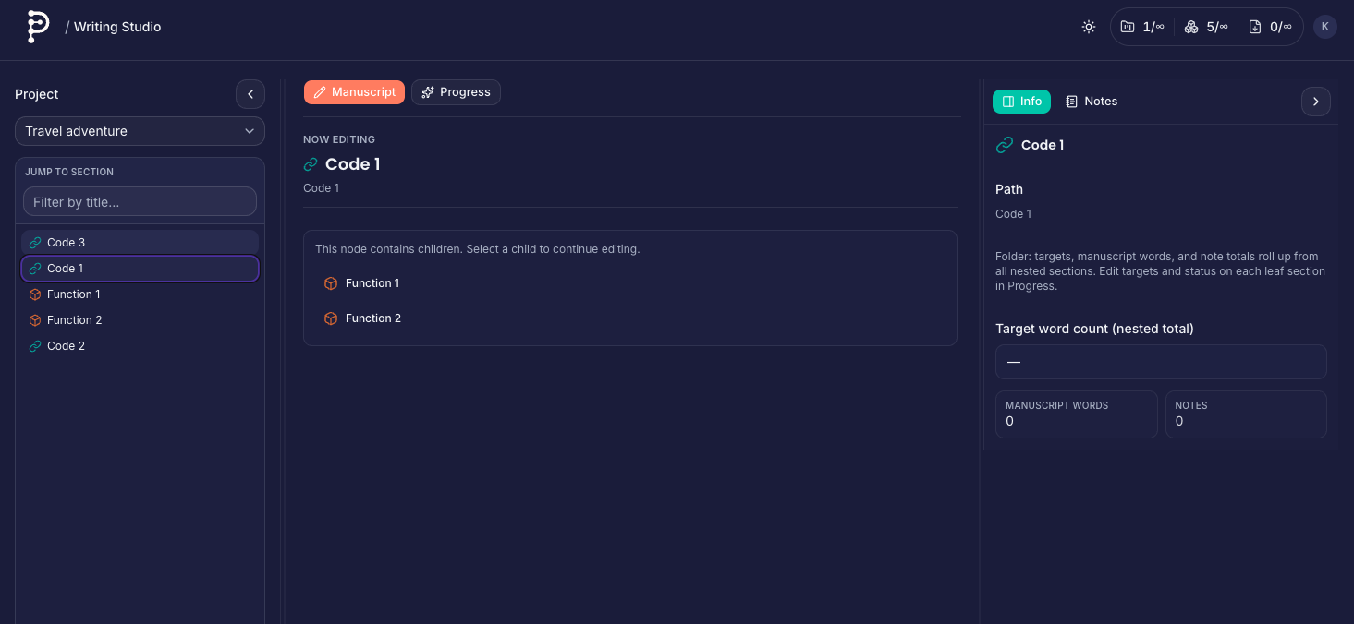
Task: Jump to Code 2 section in sidebar
Action: pos(66,346)
